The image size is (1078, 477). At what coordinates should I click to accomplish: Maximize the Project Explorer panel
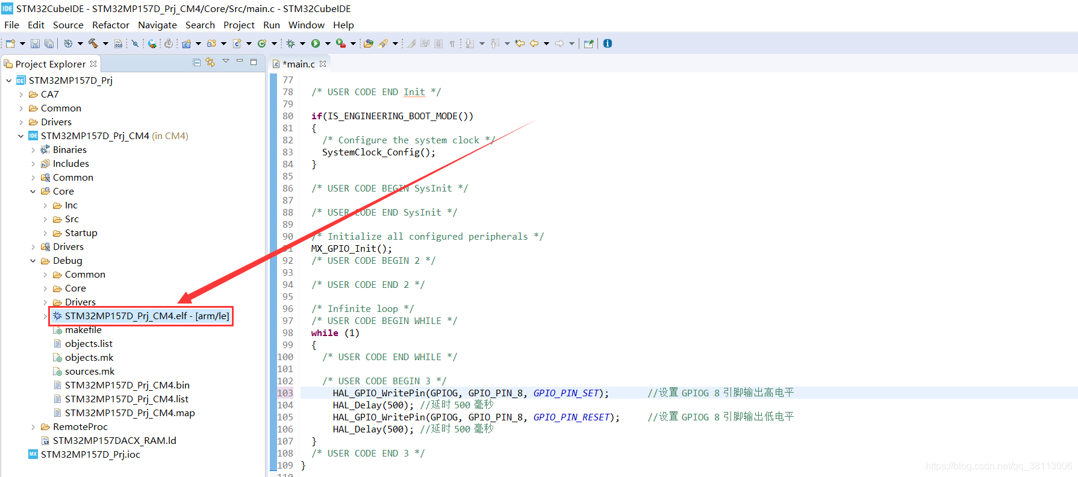tap(254, 61)
